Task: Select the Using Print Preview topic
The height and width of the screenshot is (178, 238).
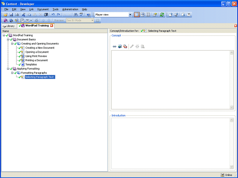Action: tap(36, 56)
